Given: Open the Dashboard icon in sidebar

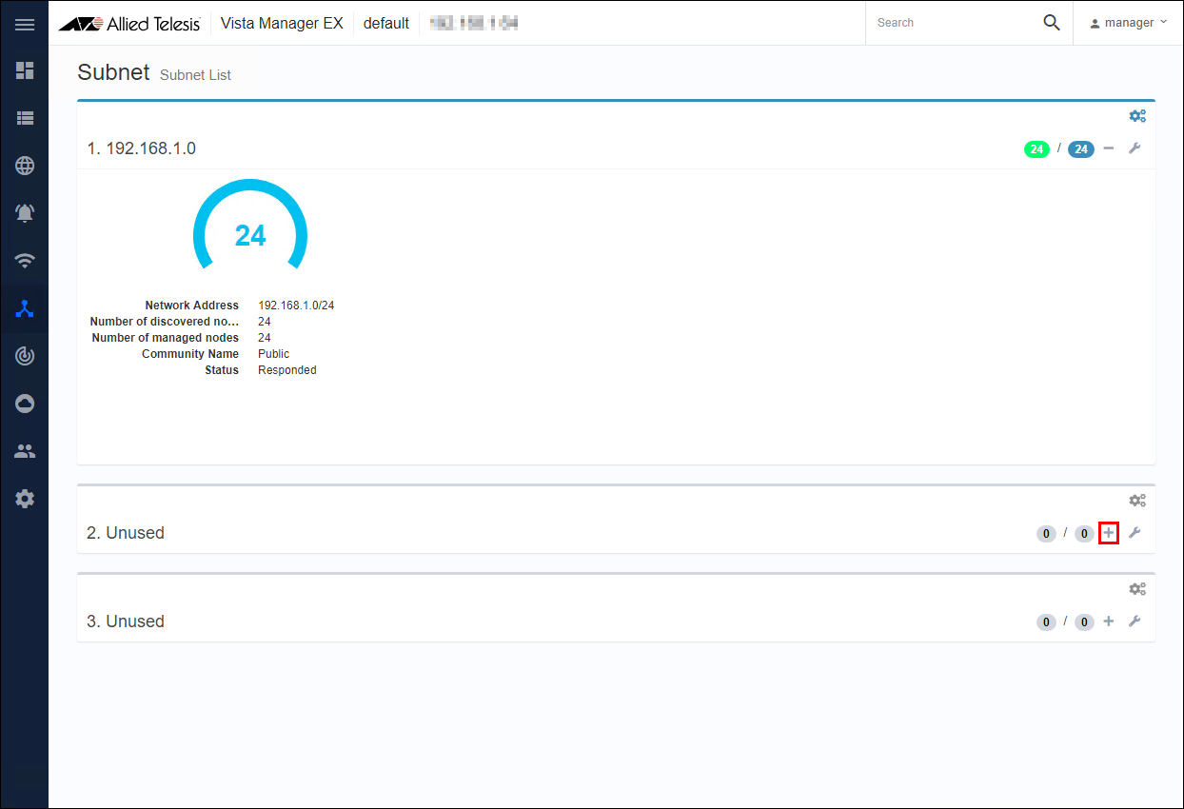Looking at the screenshot, I should (25, 70).
